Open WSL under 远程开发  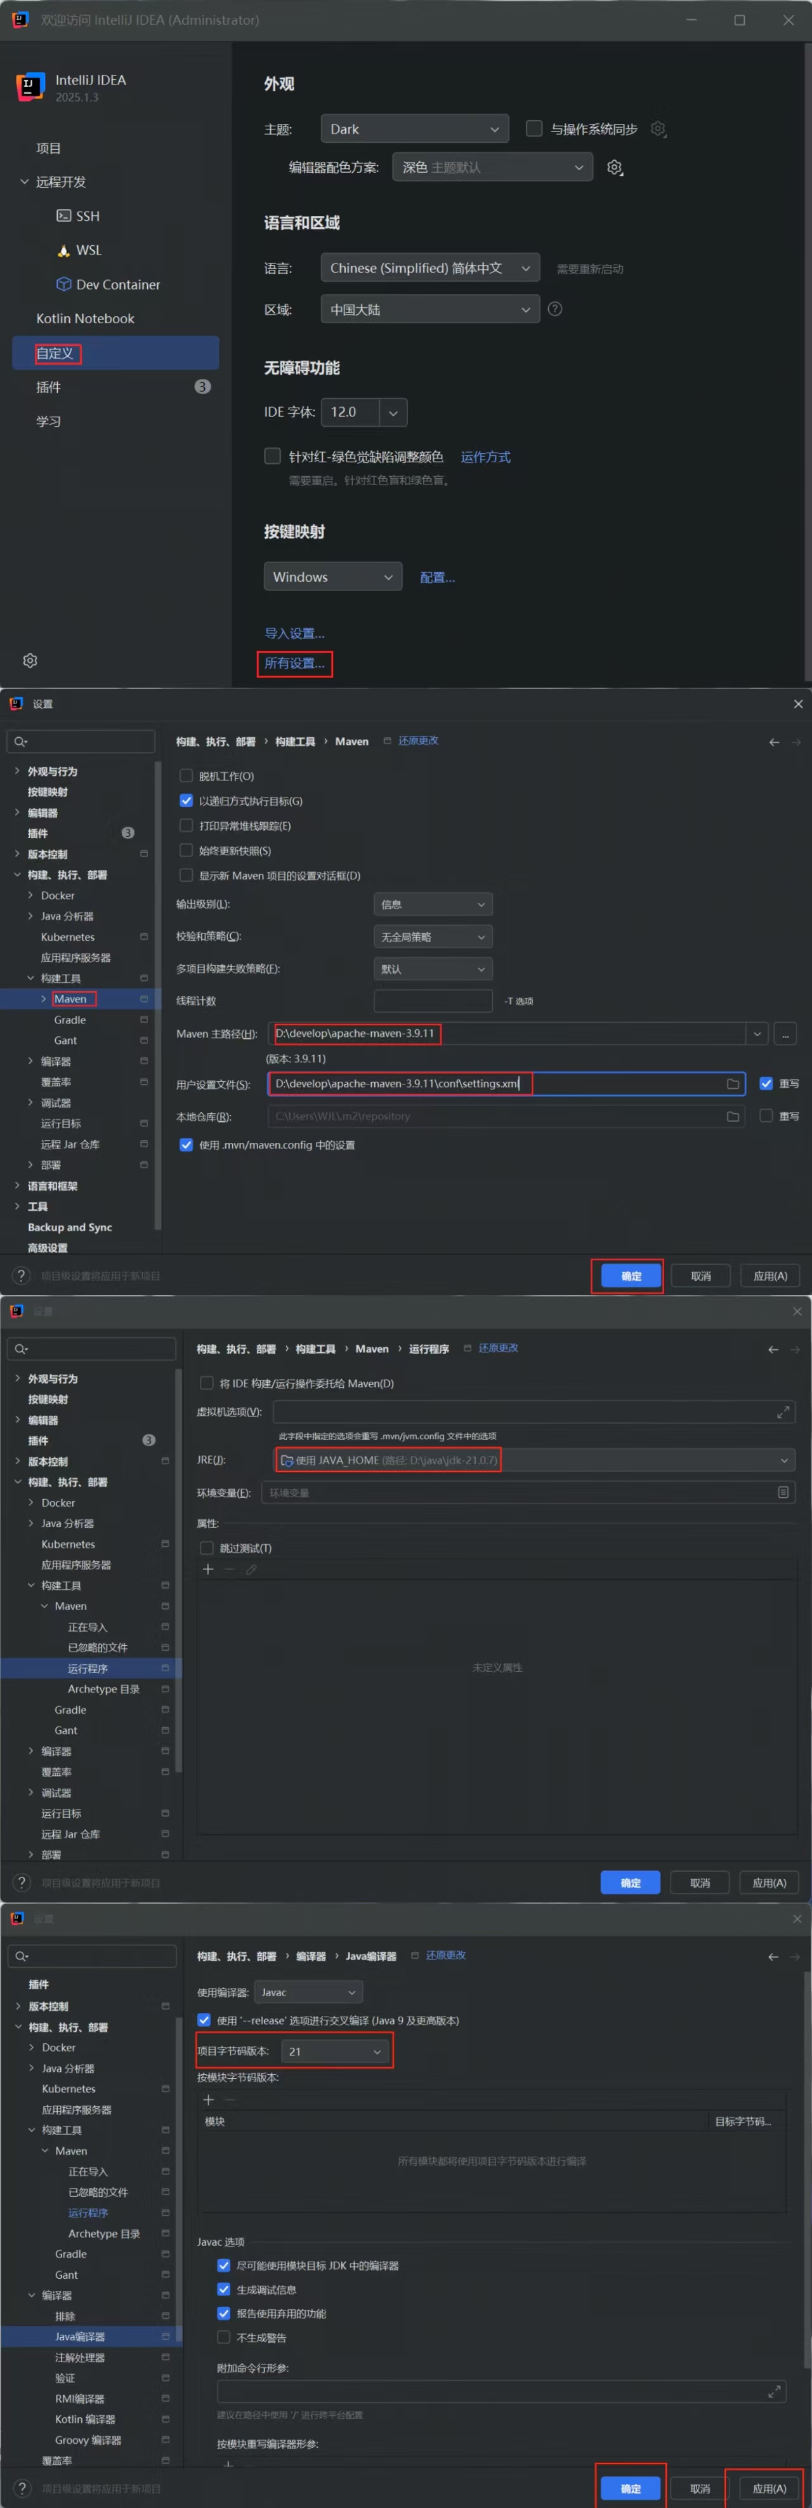78,250
